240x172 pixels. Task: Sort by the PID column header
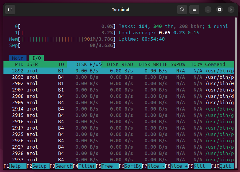pos(19,64)
